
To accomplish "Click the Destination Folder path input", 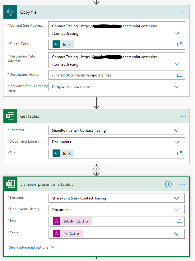I will (112, 75).
